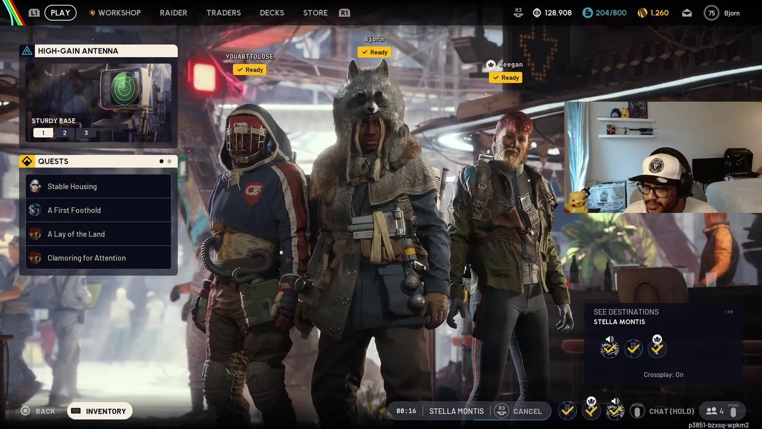Click STELLA MONTIS in the matchmaking bar
This screenshot has height=429, width=762.
(x=457, y=411)
